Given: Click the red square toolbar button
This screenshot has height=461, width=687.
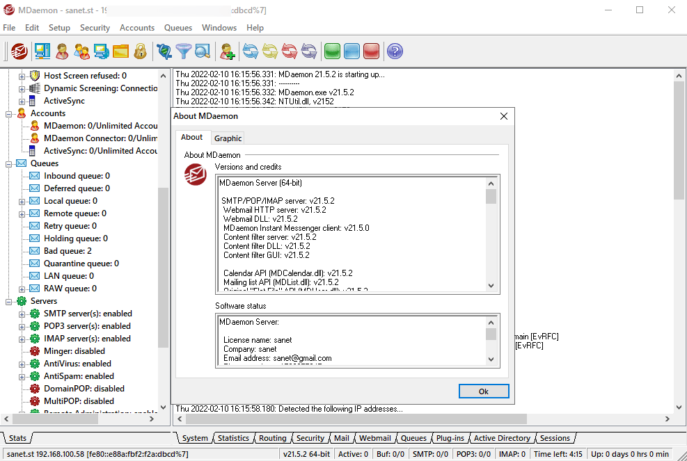Looking at the screenshot, I should point(371,51).
